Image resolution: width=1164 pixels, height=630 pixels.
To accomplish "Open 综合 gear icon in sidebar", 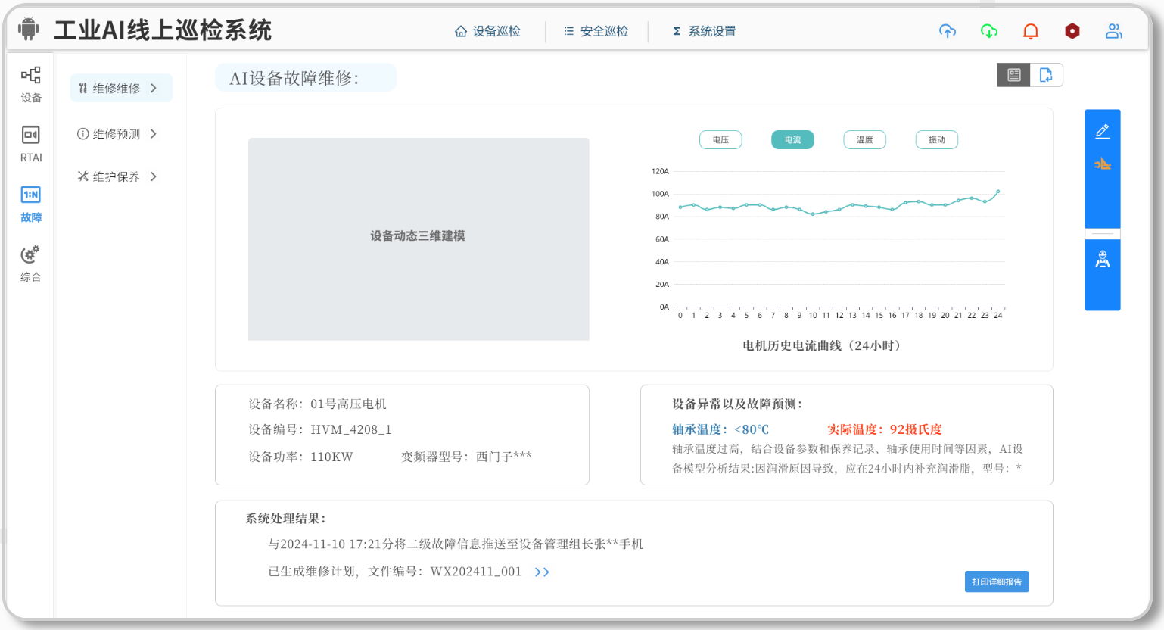I will click(31, 263).
